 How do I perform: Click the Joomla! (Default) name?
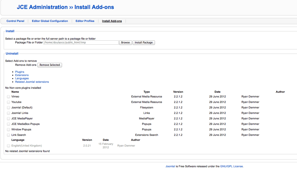point(22,107)
